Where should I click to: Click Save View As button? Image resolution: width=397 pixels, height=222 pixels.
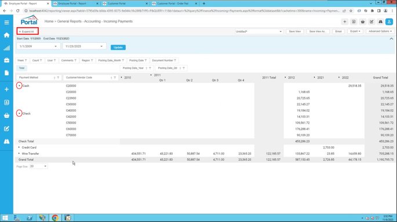(x=318, y=32)
